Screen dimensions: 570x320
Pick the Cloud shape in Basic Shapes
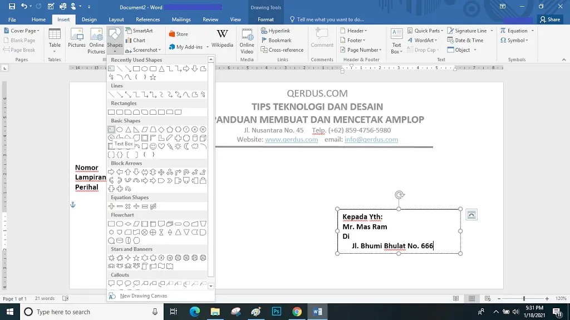click(x=195, y=146)
